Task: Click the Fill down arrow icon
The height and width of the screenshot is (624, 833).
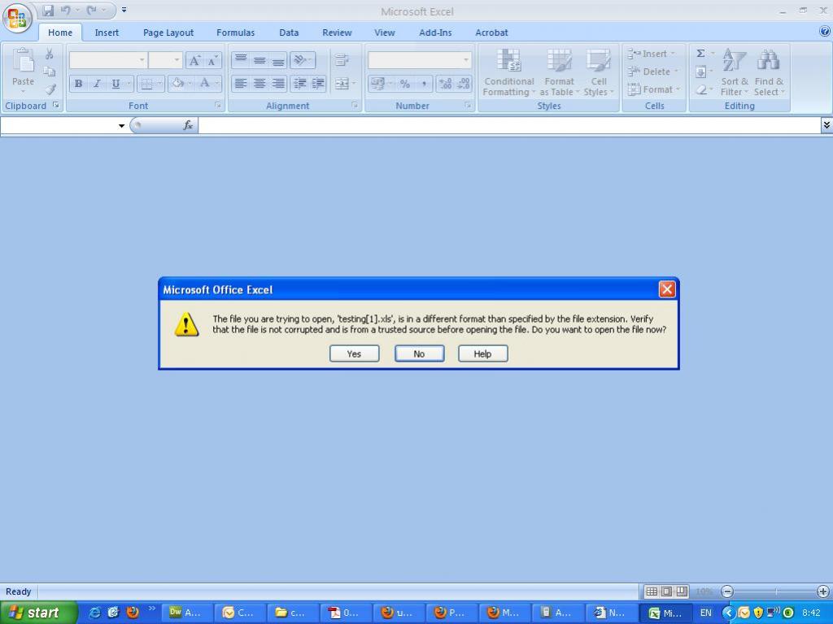Action: [700, 71]
